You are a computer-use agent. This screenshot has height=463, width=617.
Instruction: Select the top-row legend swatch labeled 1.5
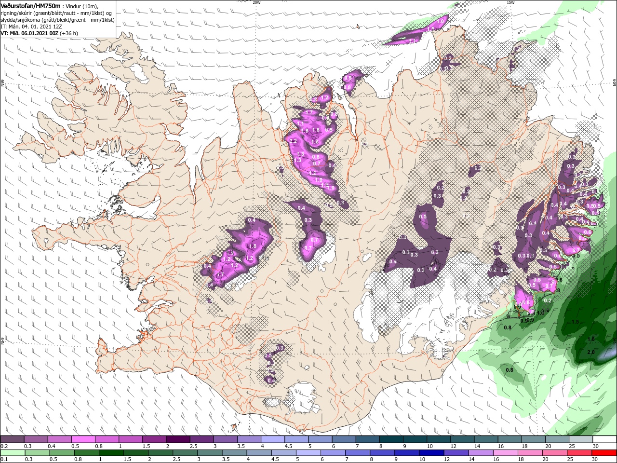pyautogui.click(x=154, y=439)
